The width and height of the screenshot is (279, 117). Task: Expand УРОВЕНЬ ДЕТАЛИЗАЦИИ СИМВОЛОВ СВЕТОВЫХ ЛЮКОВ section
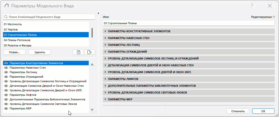point(189,93)
